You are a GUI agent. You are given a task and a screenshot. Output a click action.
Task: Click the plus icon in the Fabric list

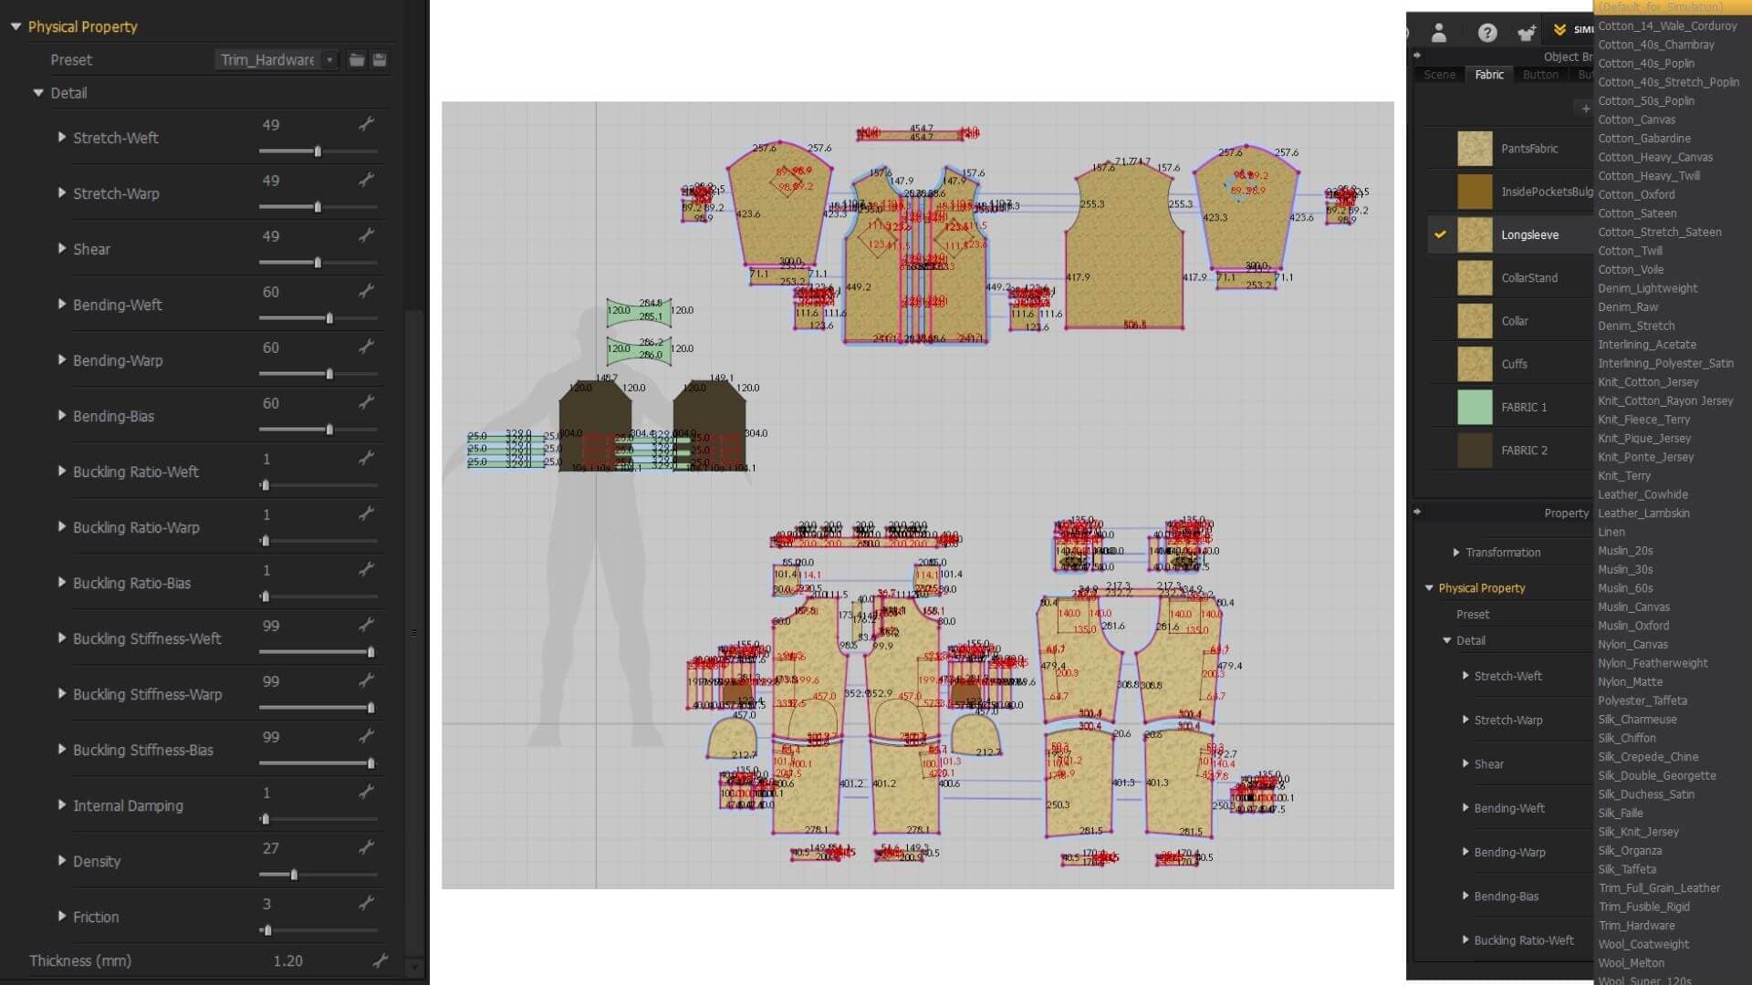click(x=1587, y=109)
